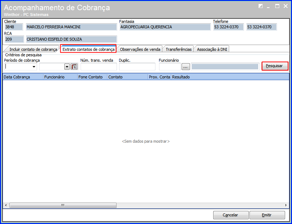The height and width of the screenshot is (224, 292).
Task: Focus the Duplic. input field
Action: coord(137,67)
